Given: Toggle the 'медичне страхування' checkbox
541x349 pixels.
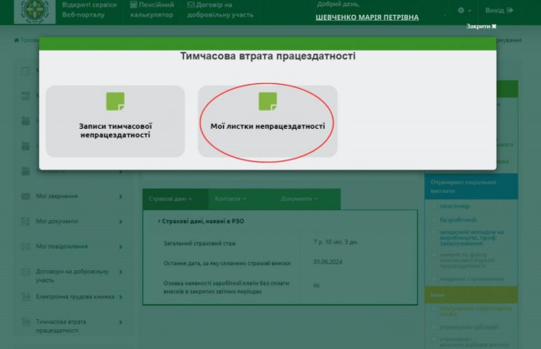Looking at the screenshot, I should click(434, 278).
